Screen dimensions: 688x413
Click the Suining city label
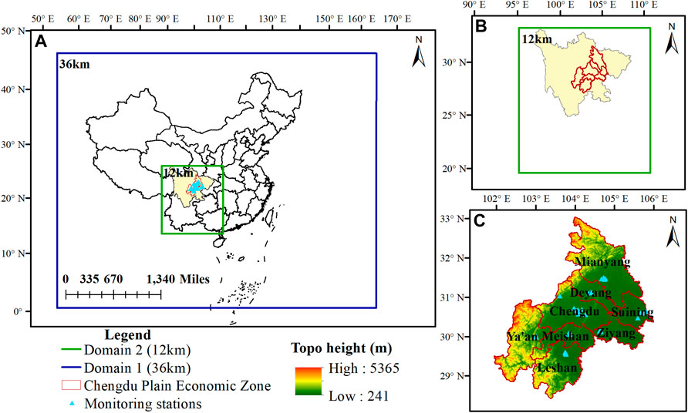coord(632,313)
